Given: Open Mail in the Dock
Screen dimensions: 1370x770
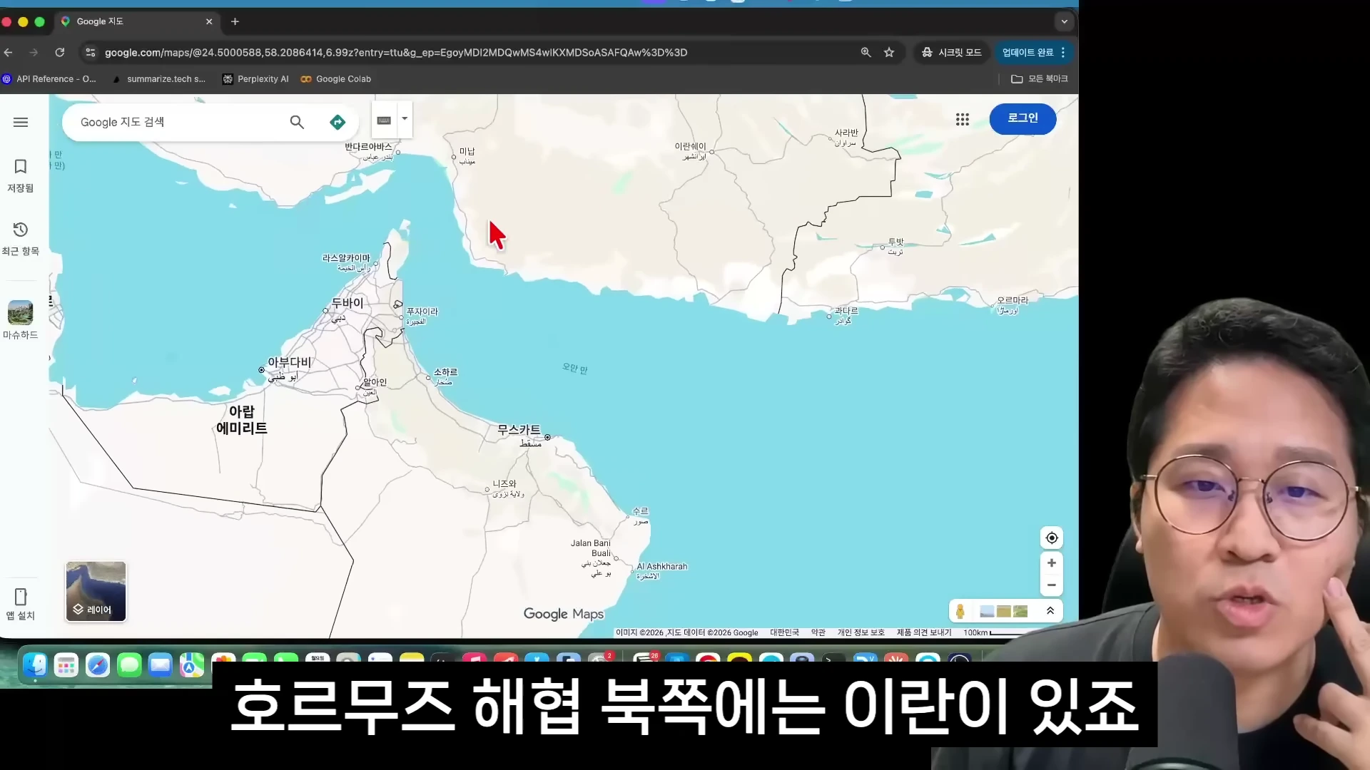Looking at the screenshot, I should (161, 666).
